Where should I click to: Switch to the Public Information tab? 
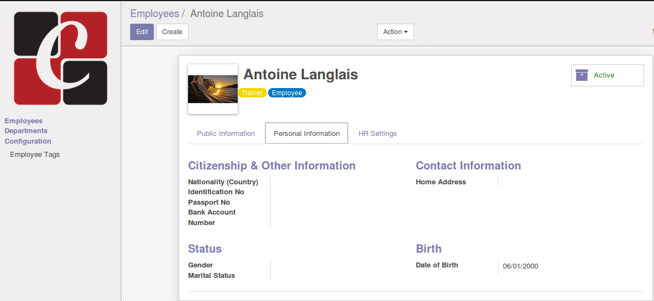[x=226, y=134]
